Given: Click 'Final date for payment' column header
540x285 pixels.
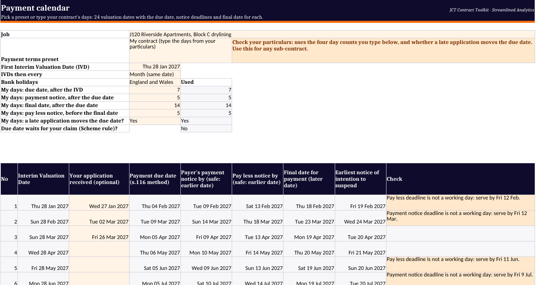Looking at the screenshot, I should (309, 179).
